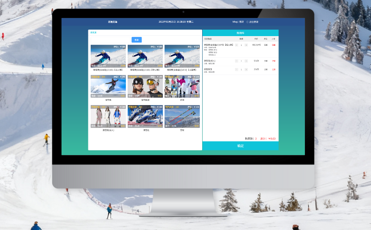Select the second ski package thumbnail

click(x=145, y=56)
